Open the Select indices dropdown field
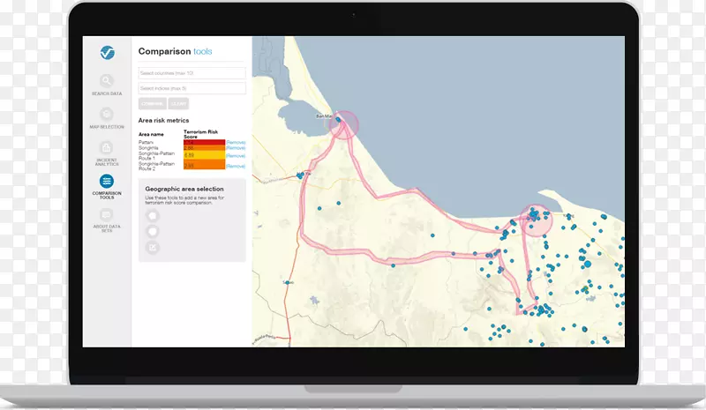The image size is (706, 410). tap(192, 88)
